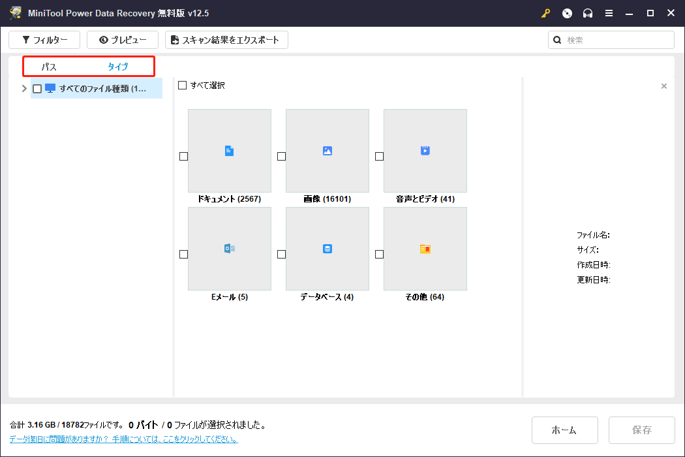Viewport: 685px width, 457px height.
Task: Click the プレビュー button
Action: point(123,40)
